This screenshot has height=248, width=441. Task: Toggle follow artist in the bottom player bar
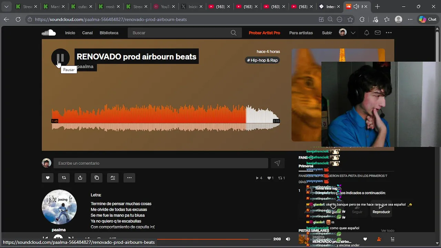click(379, 239)
